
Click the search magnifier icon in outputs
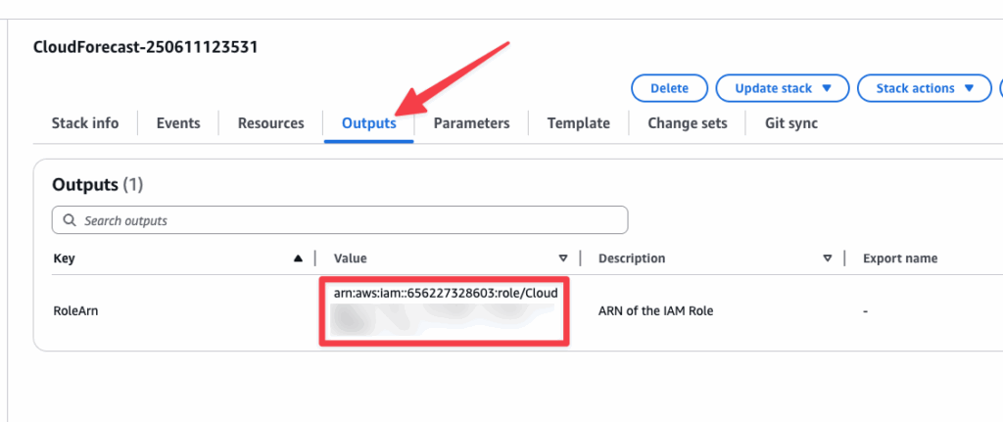(x=70, y=220)
